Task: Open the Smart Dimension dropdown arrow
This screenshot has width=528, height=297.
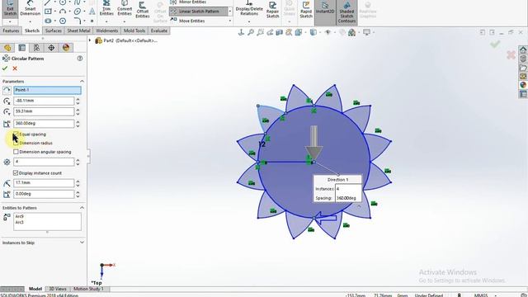Action: point(30,21)
